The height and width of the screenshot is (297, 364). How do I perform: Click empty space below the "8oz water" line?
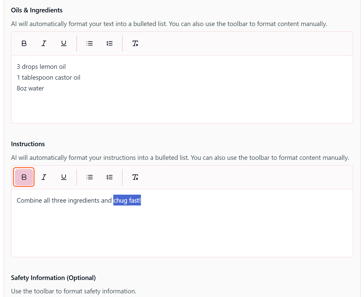[x=181, y=108]
